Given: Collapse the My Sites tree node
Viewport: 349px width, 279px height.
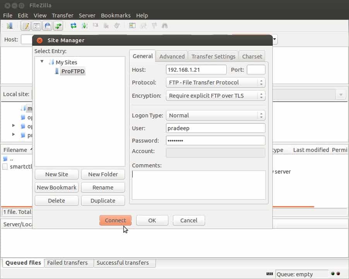Looking at the screenshot, I should tap(42, 61).
